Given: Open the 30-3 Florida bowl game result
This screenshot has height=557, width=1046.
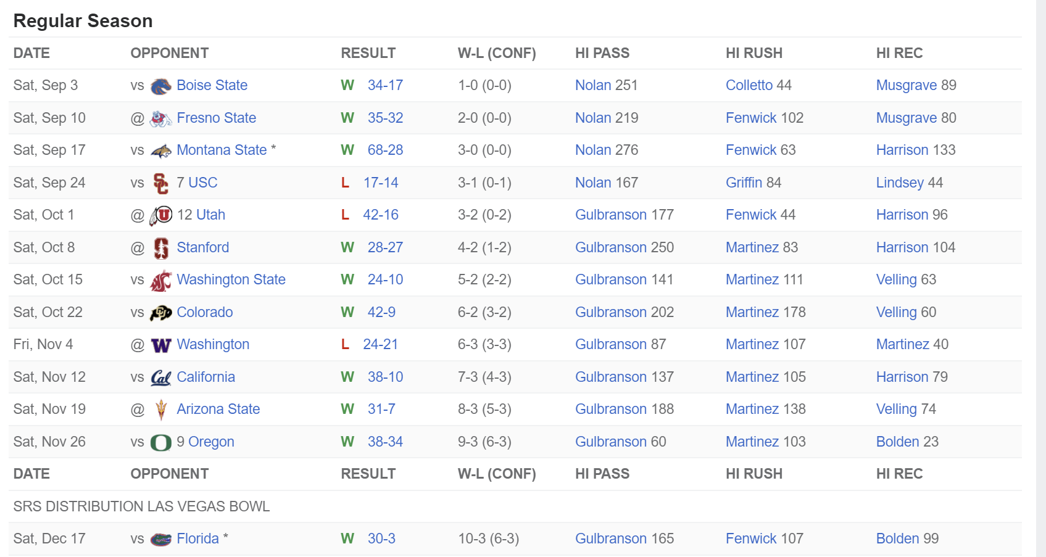Looking at the screenshot, I should pyautogui.click(x=381, y=538).
